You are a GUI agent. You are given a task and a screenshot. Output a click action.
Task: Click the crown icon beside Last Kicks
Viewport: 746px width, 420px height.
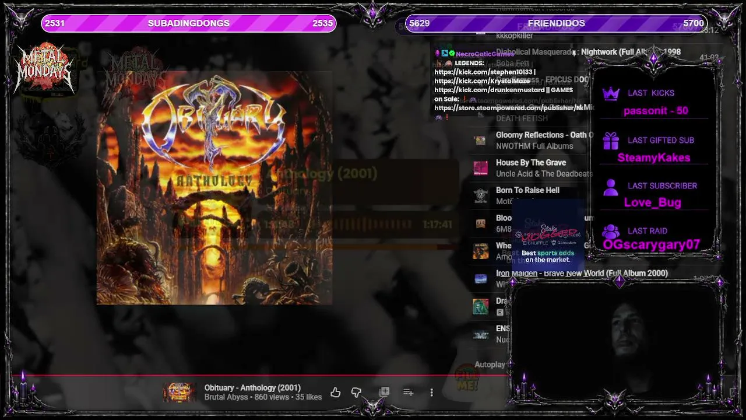click(x=610, y=93)
